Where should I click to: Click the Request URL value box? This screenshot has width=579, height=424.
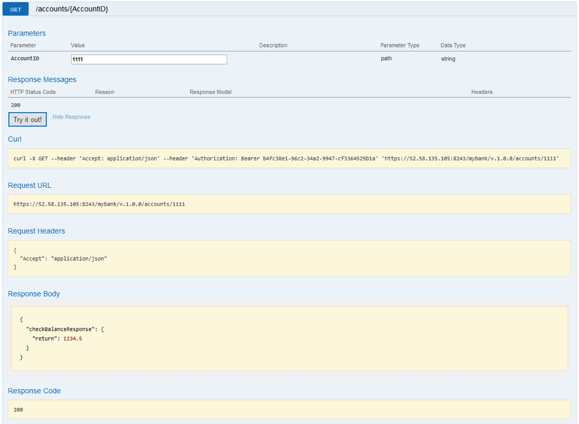tap(290, 204)
